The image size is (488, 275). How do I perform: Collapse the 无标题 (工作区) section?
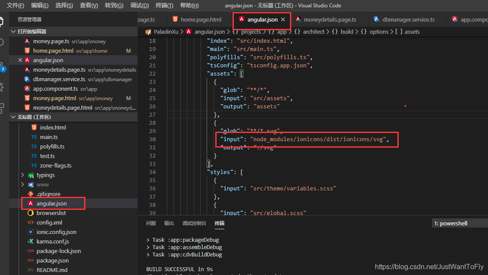click(x=13, y=117)
